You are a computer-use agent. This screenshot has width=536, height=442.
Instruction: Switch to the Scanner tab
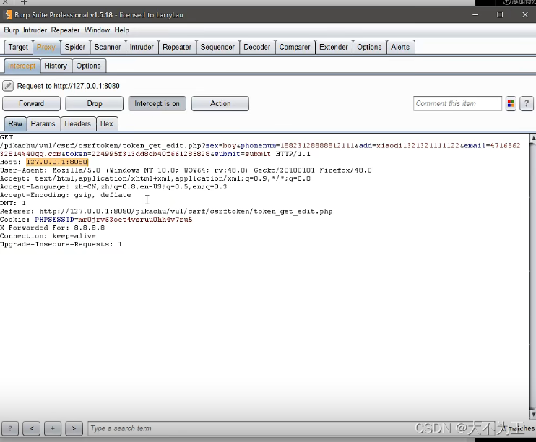(x=108, y=47)
